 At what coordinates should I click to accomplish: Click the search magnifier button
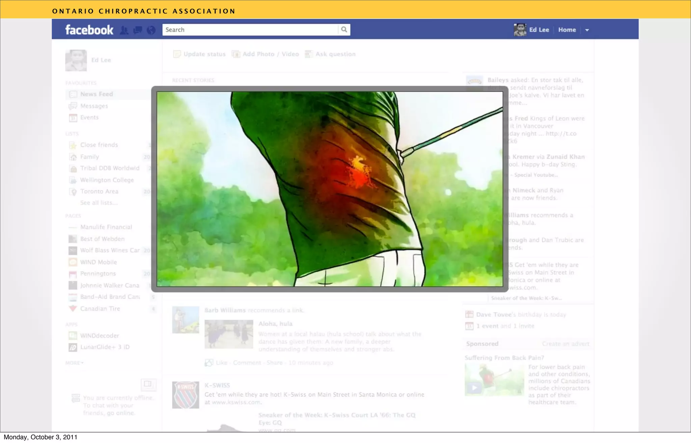pyautogui.click(x=344, y=30)
